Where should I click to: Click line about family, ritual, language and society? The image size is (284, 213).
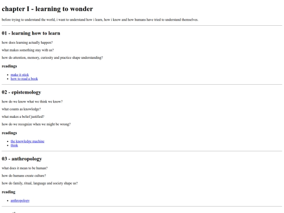pyautogui.click(x=39, y=184)
